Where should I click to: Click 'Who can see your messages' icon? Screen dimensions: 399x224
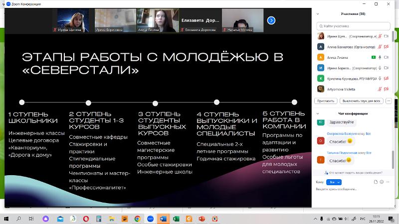coord(326,173)
